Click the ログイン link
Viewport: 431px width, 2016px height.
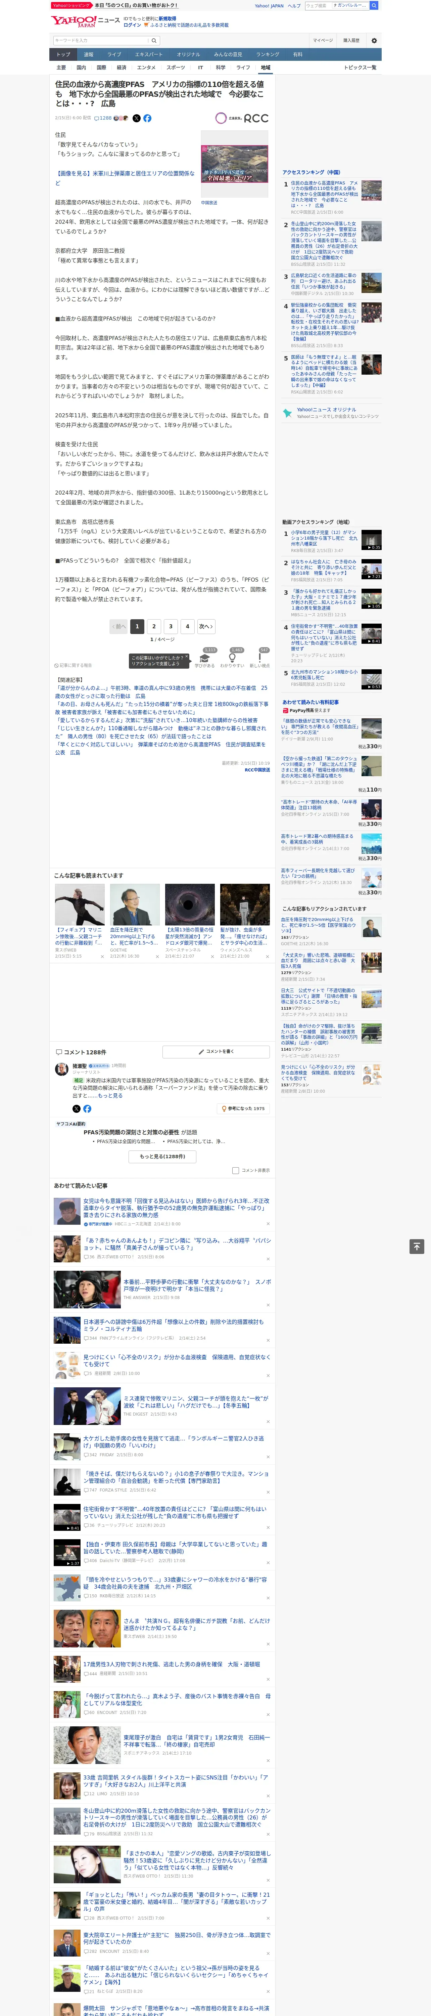click(132, 25)
